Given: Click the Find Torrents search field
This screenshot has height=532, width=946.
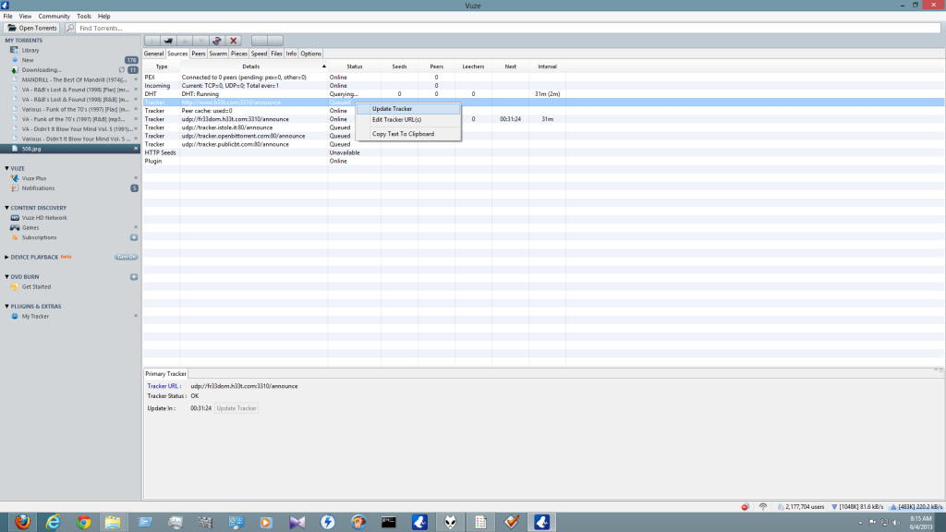Looking at the screenshot, I should coord(508,28).
